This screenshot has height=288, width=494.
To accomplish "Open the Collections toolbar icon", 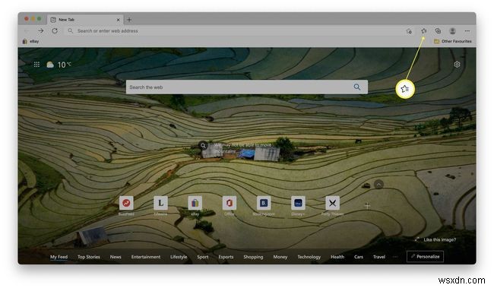I will (438, 31).
